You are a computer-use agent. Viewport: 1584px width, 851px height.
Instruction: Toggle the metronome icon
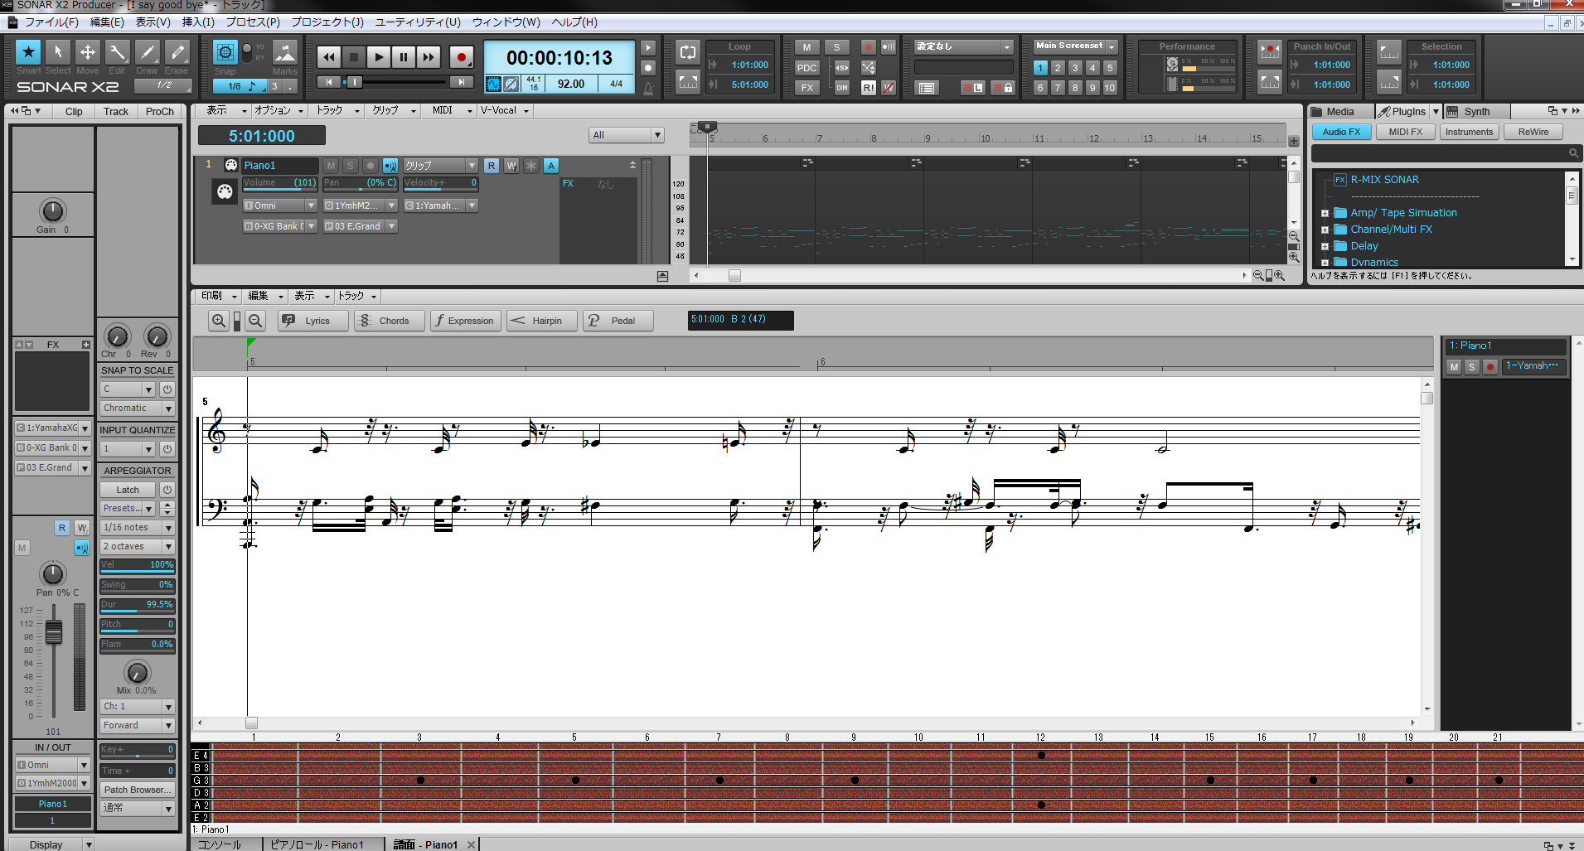(x=648, y=87)
